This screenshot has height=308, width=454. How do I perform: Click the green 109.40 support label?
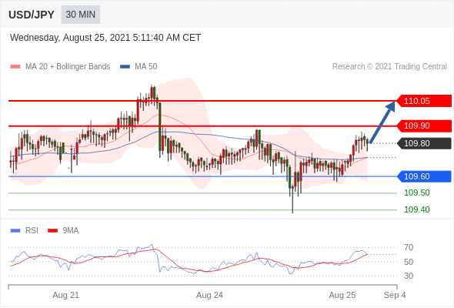coord(416,209)
